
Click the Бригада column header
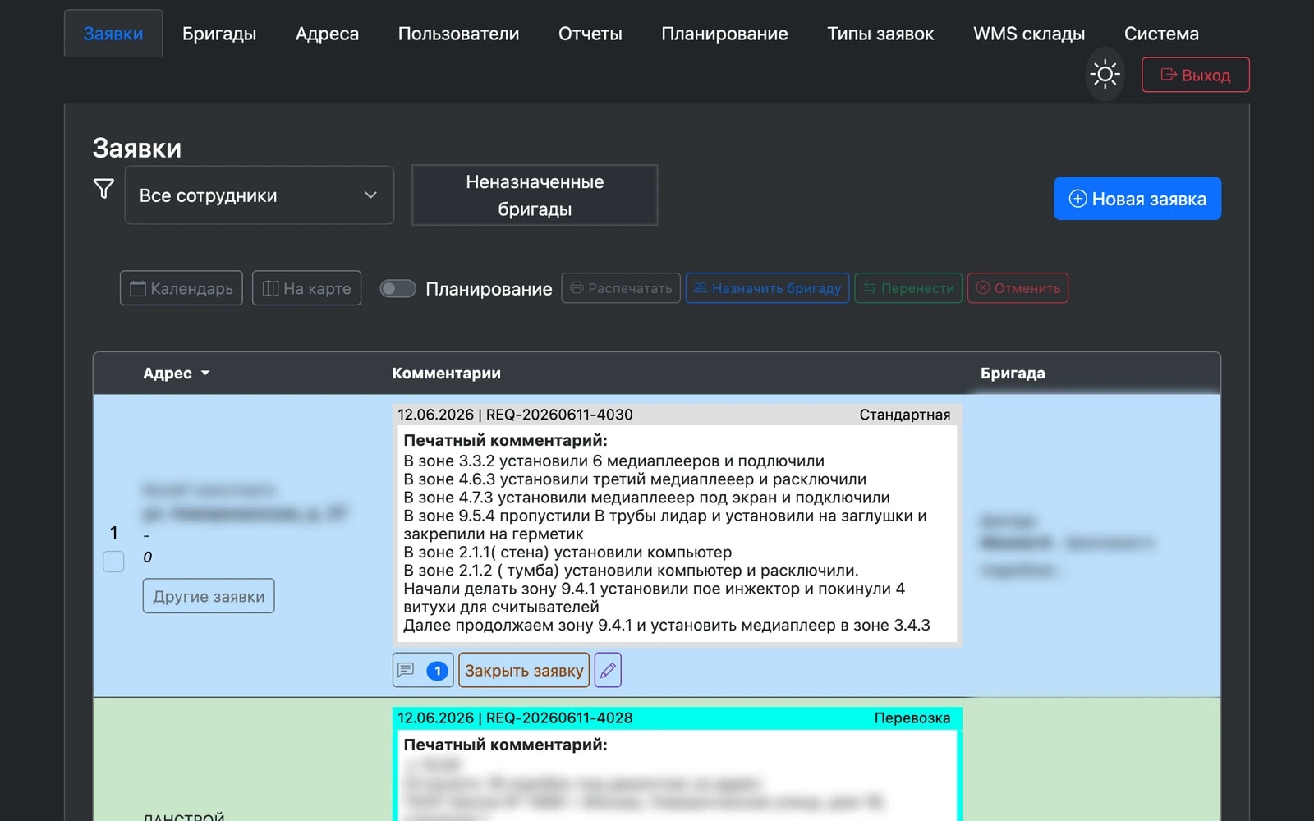1013,374
